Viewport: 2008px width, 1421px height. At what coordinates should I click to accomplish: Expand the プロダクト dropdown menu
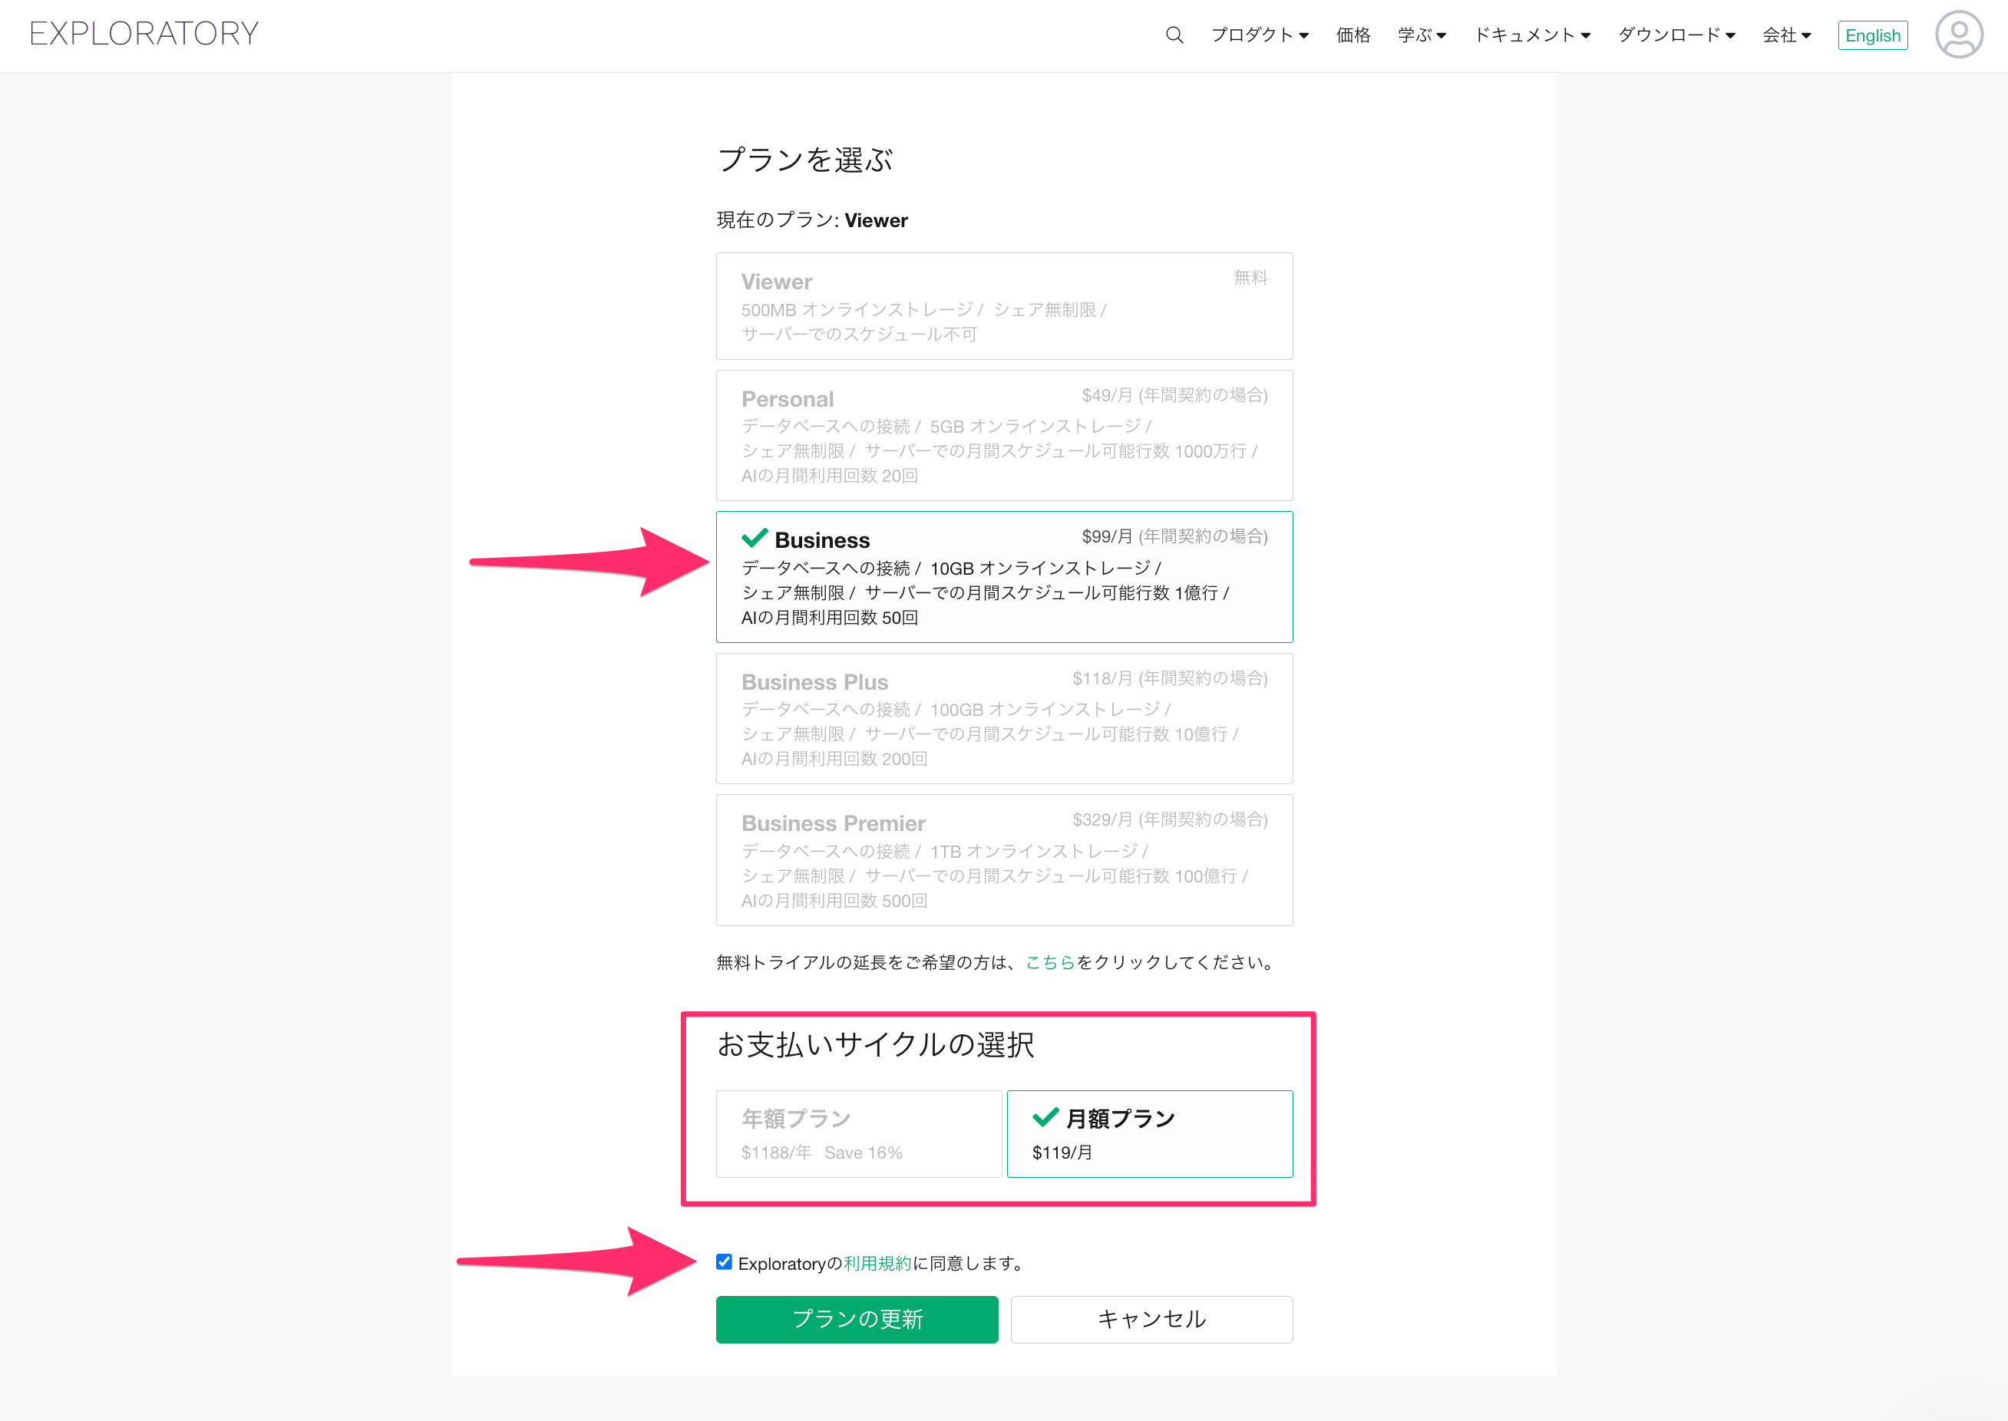[1259, 35]
